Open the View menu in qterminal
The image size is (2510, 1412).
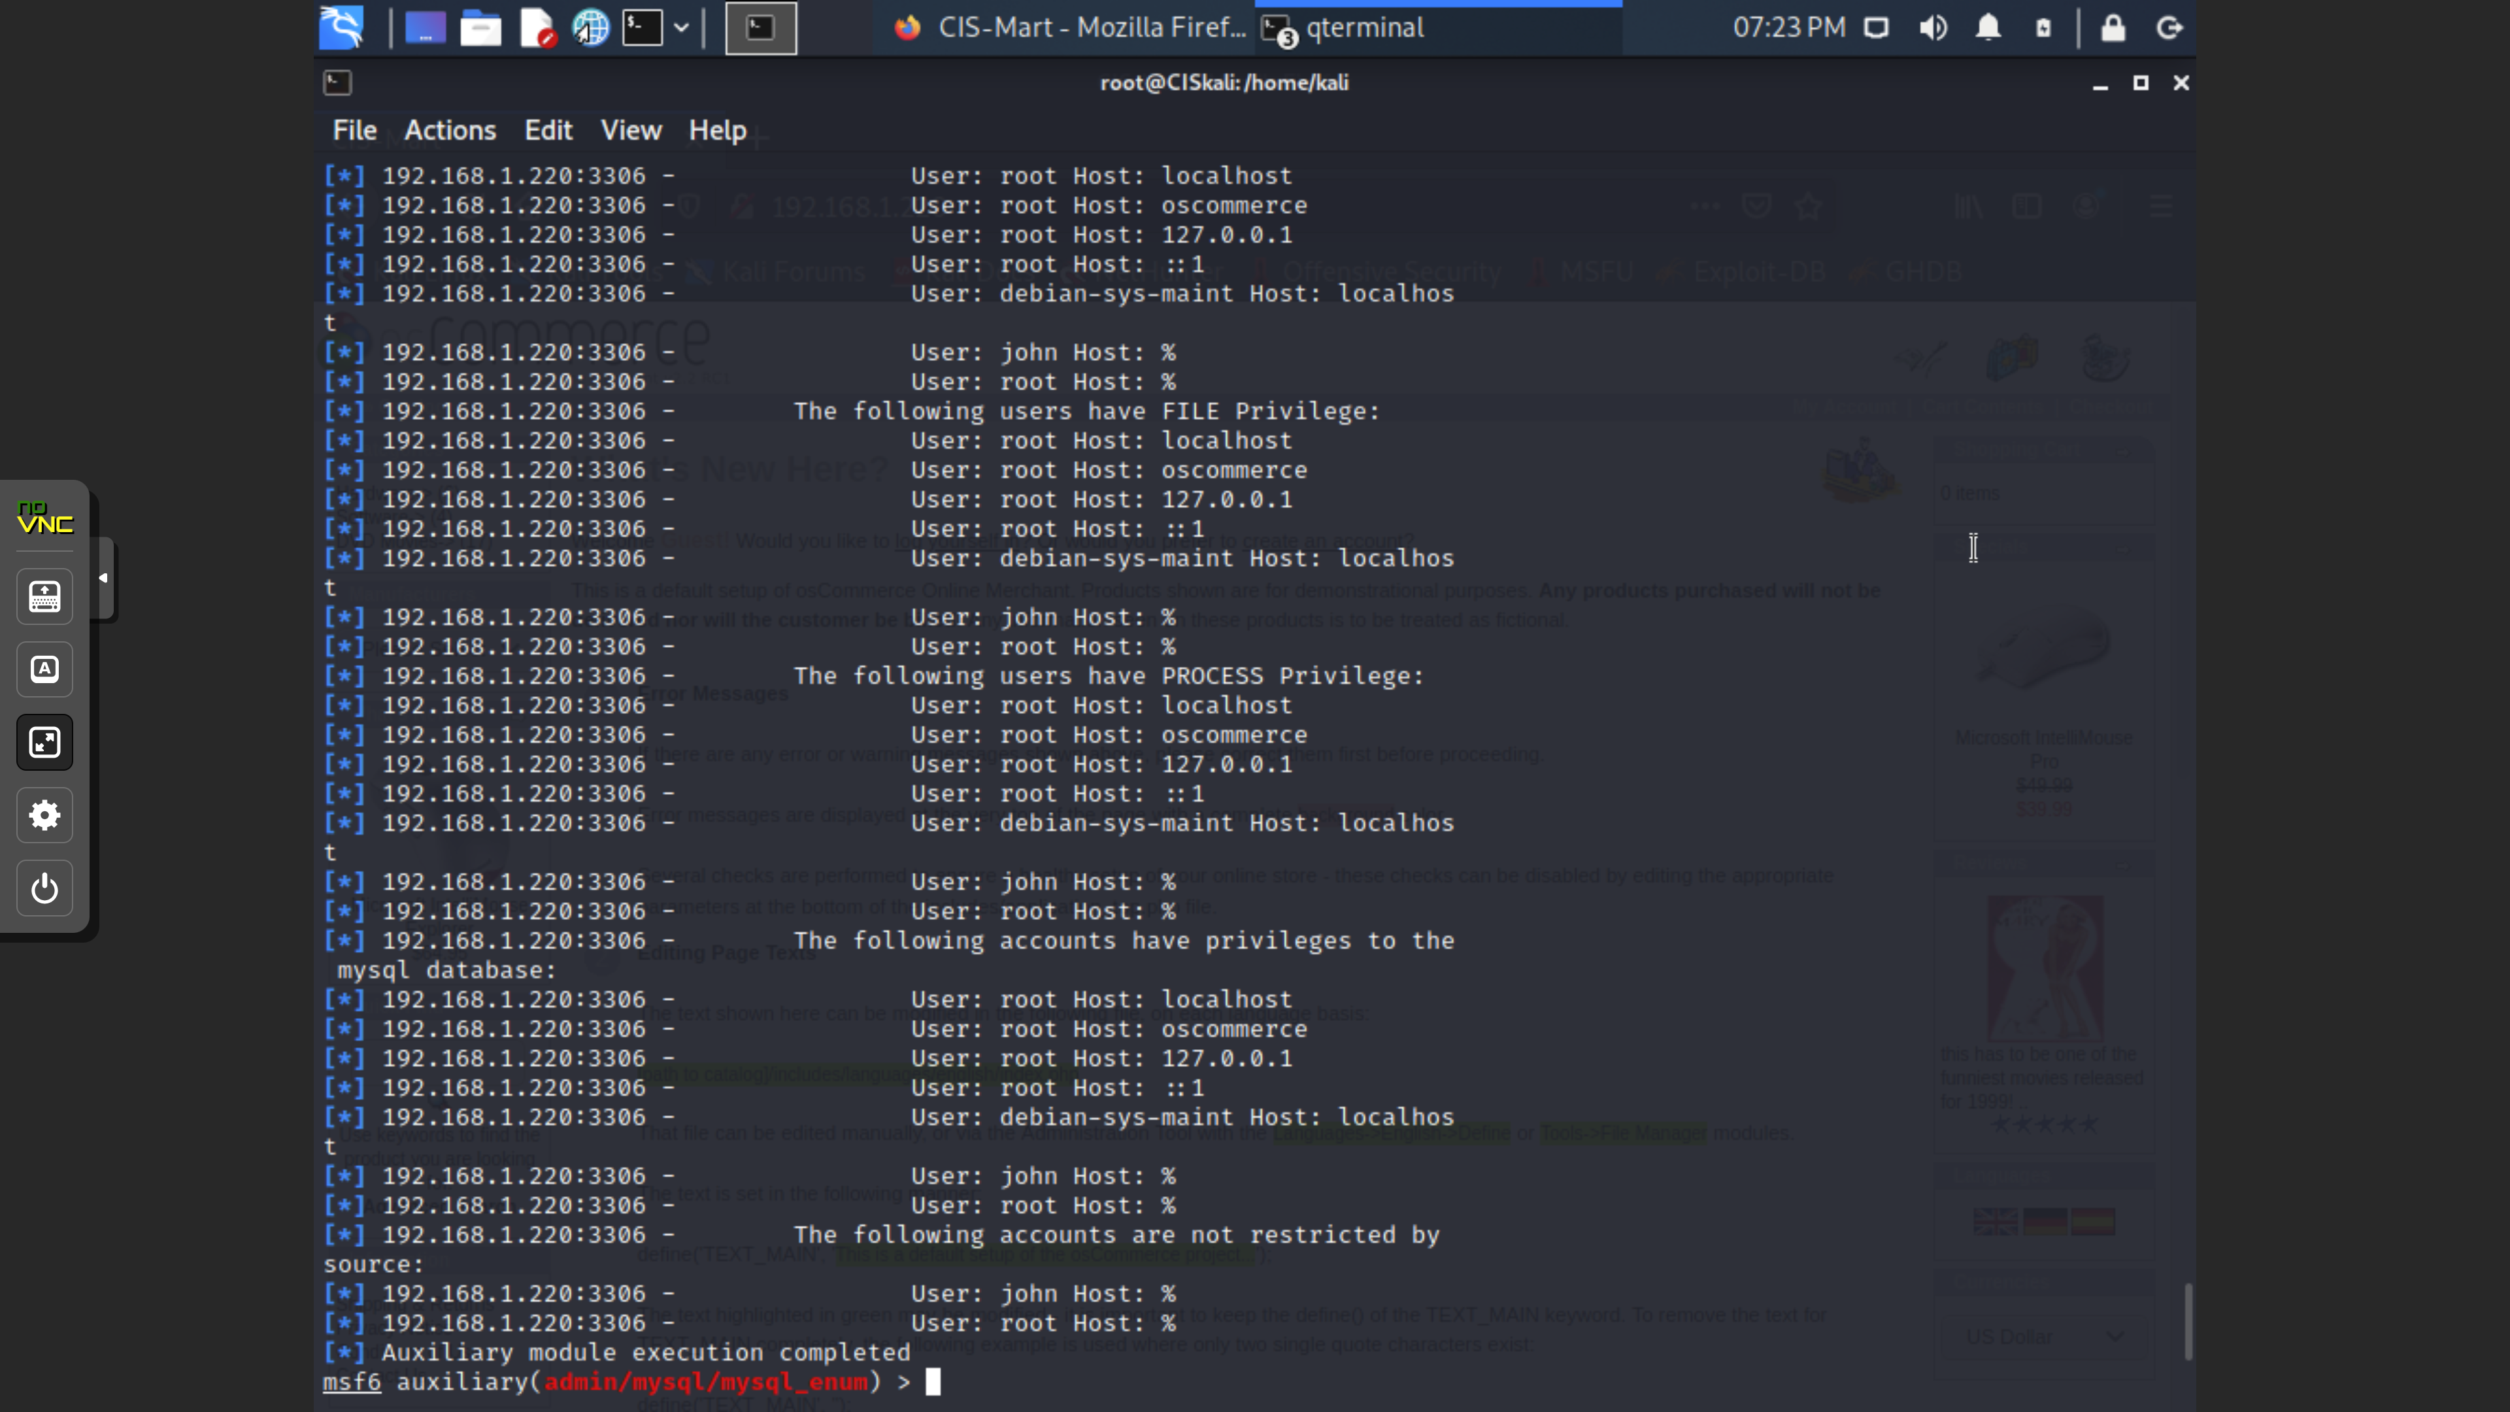click(631, 129)
